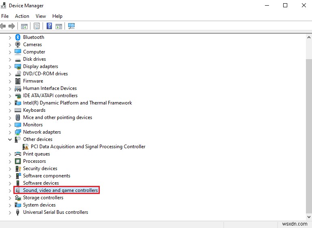Expand the Firmware chevron

(x=10, y=81)
